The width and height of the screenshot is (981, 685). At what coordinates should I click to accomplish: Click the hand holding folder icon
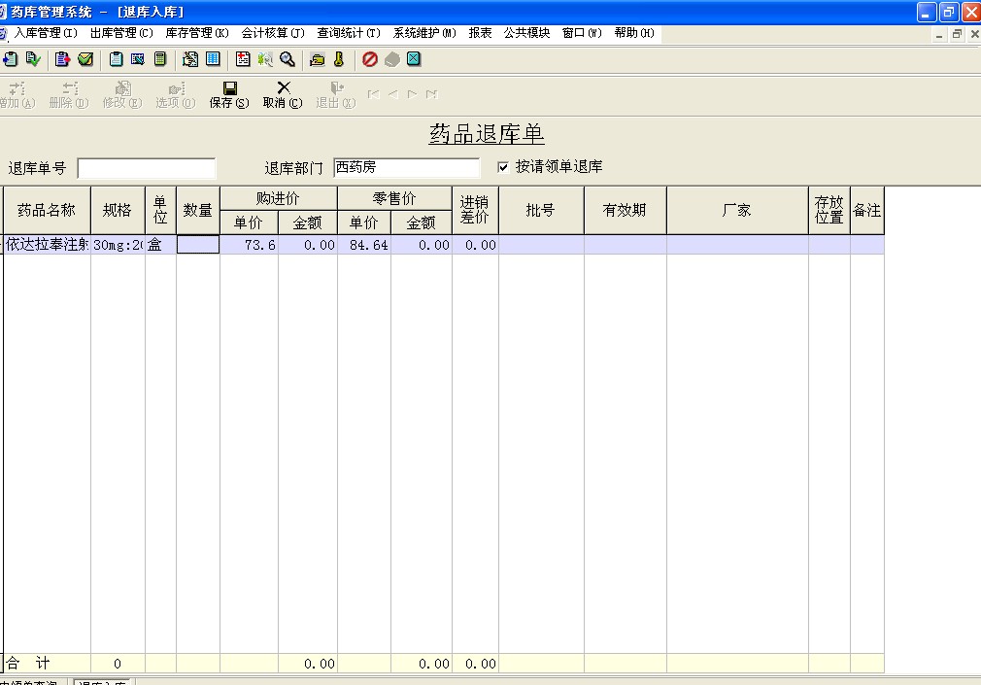318,59
